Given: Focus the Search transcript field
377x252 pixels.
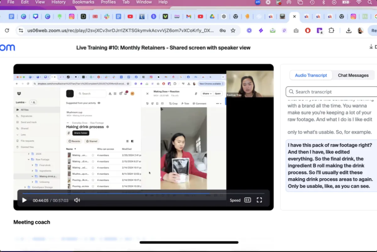Looking at the screenshot, I should [331, 92].
